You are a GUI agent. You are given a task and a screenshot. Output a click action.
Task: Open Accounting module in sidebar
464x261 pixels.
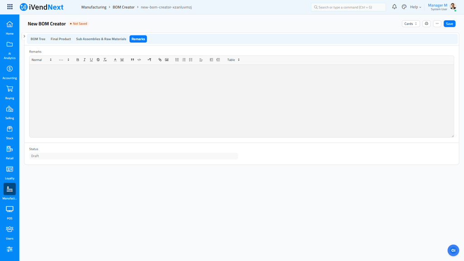[10, 72]
